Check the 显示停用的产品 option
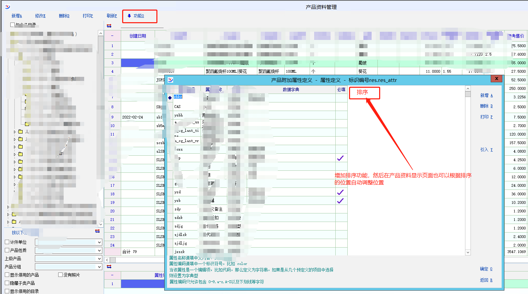The width and height of the screenshot is (528, 294). pos(7,275)
